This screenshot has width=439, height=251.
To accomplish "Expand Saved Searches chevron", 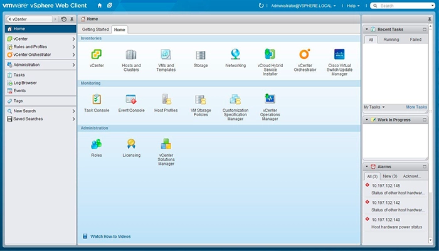I will [x=73, y=119].
